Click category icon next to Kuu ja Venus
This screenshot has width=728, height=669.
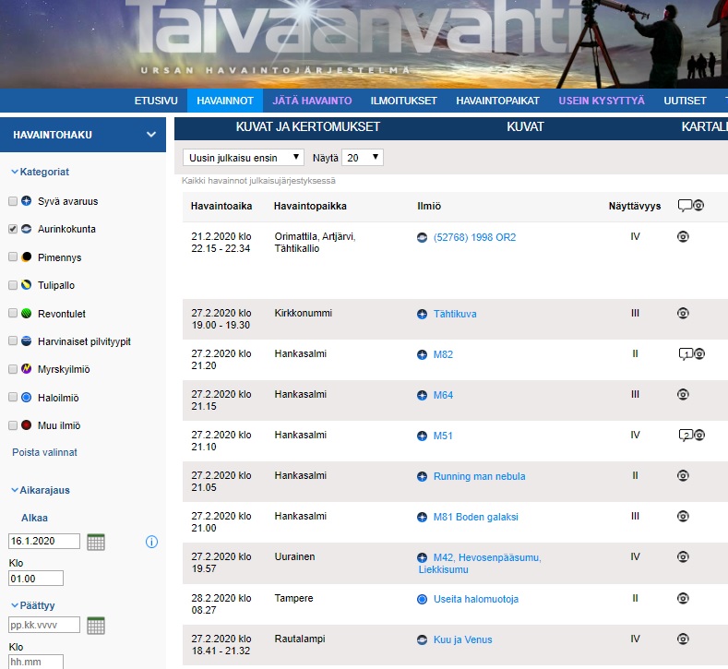pyautogui.click(x=423, y=639)
